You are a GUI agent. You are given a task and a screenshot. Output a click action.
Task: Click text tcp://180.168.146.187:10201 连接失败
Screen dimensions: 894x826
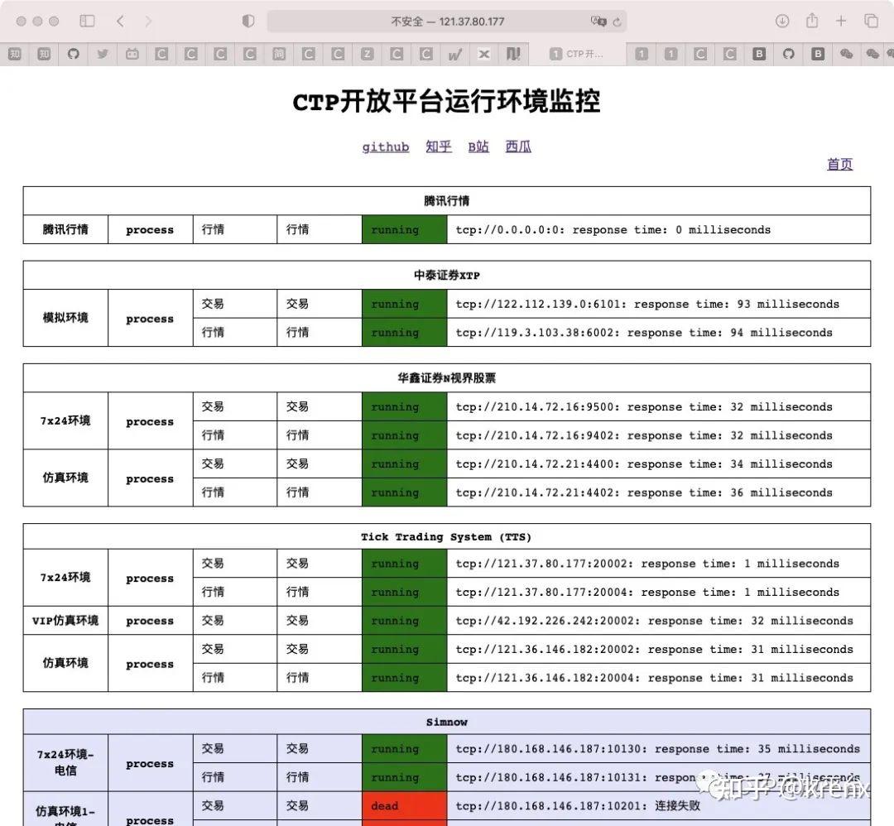(578, 805)
